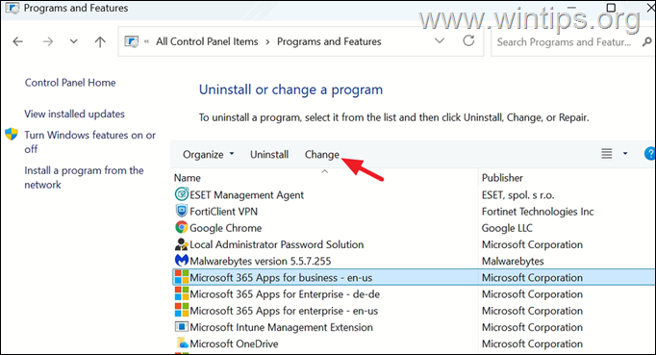Select FortiClient VPN shield icon
This screenshot has height=355, width=656.
coord(182,211)
